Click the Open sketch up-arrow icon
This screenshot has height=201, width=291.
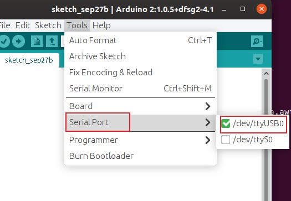pyautogui.click(x=52, y=41)
